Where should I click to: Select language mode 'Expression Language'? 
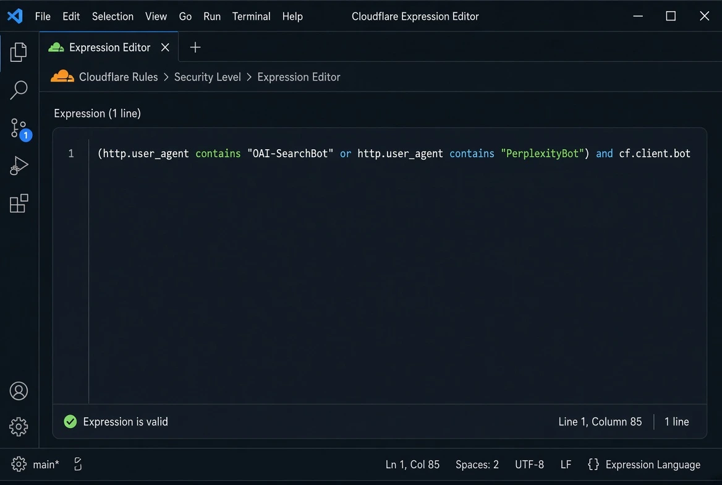[x=653, y=464]
